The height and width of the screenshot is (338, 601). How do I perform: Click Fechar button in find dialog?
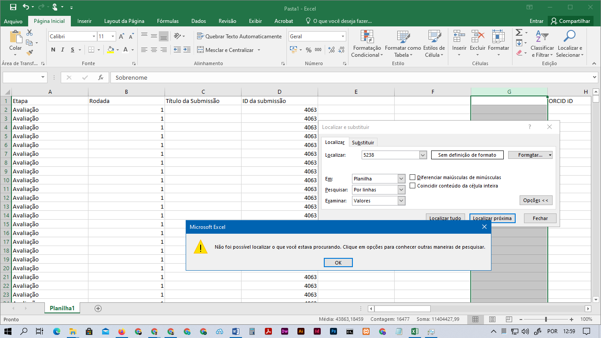540,218
